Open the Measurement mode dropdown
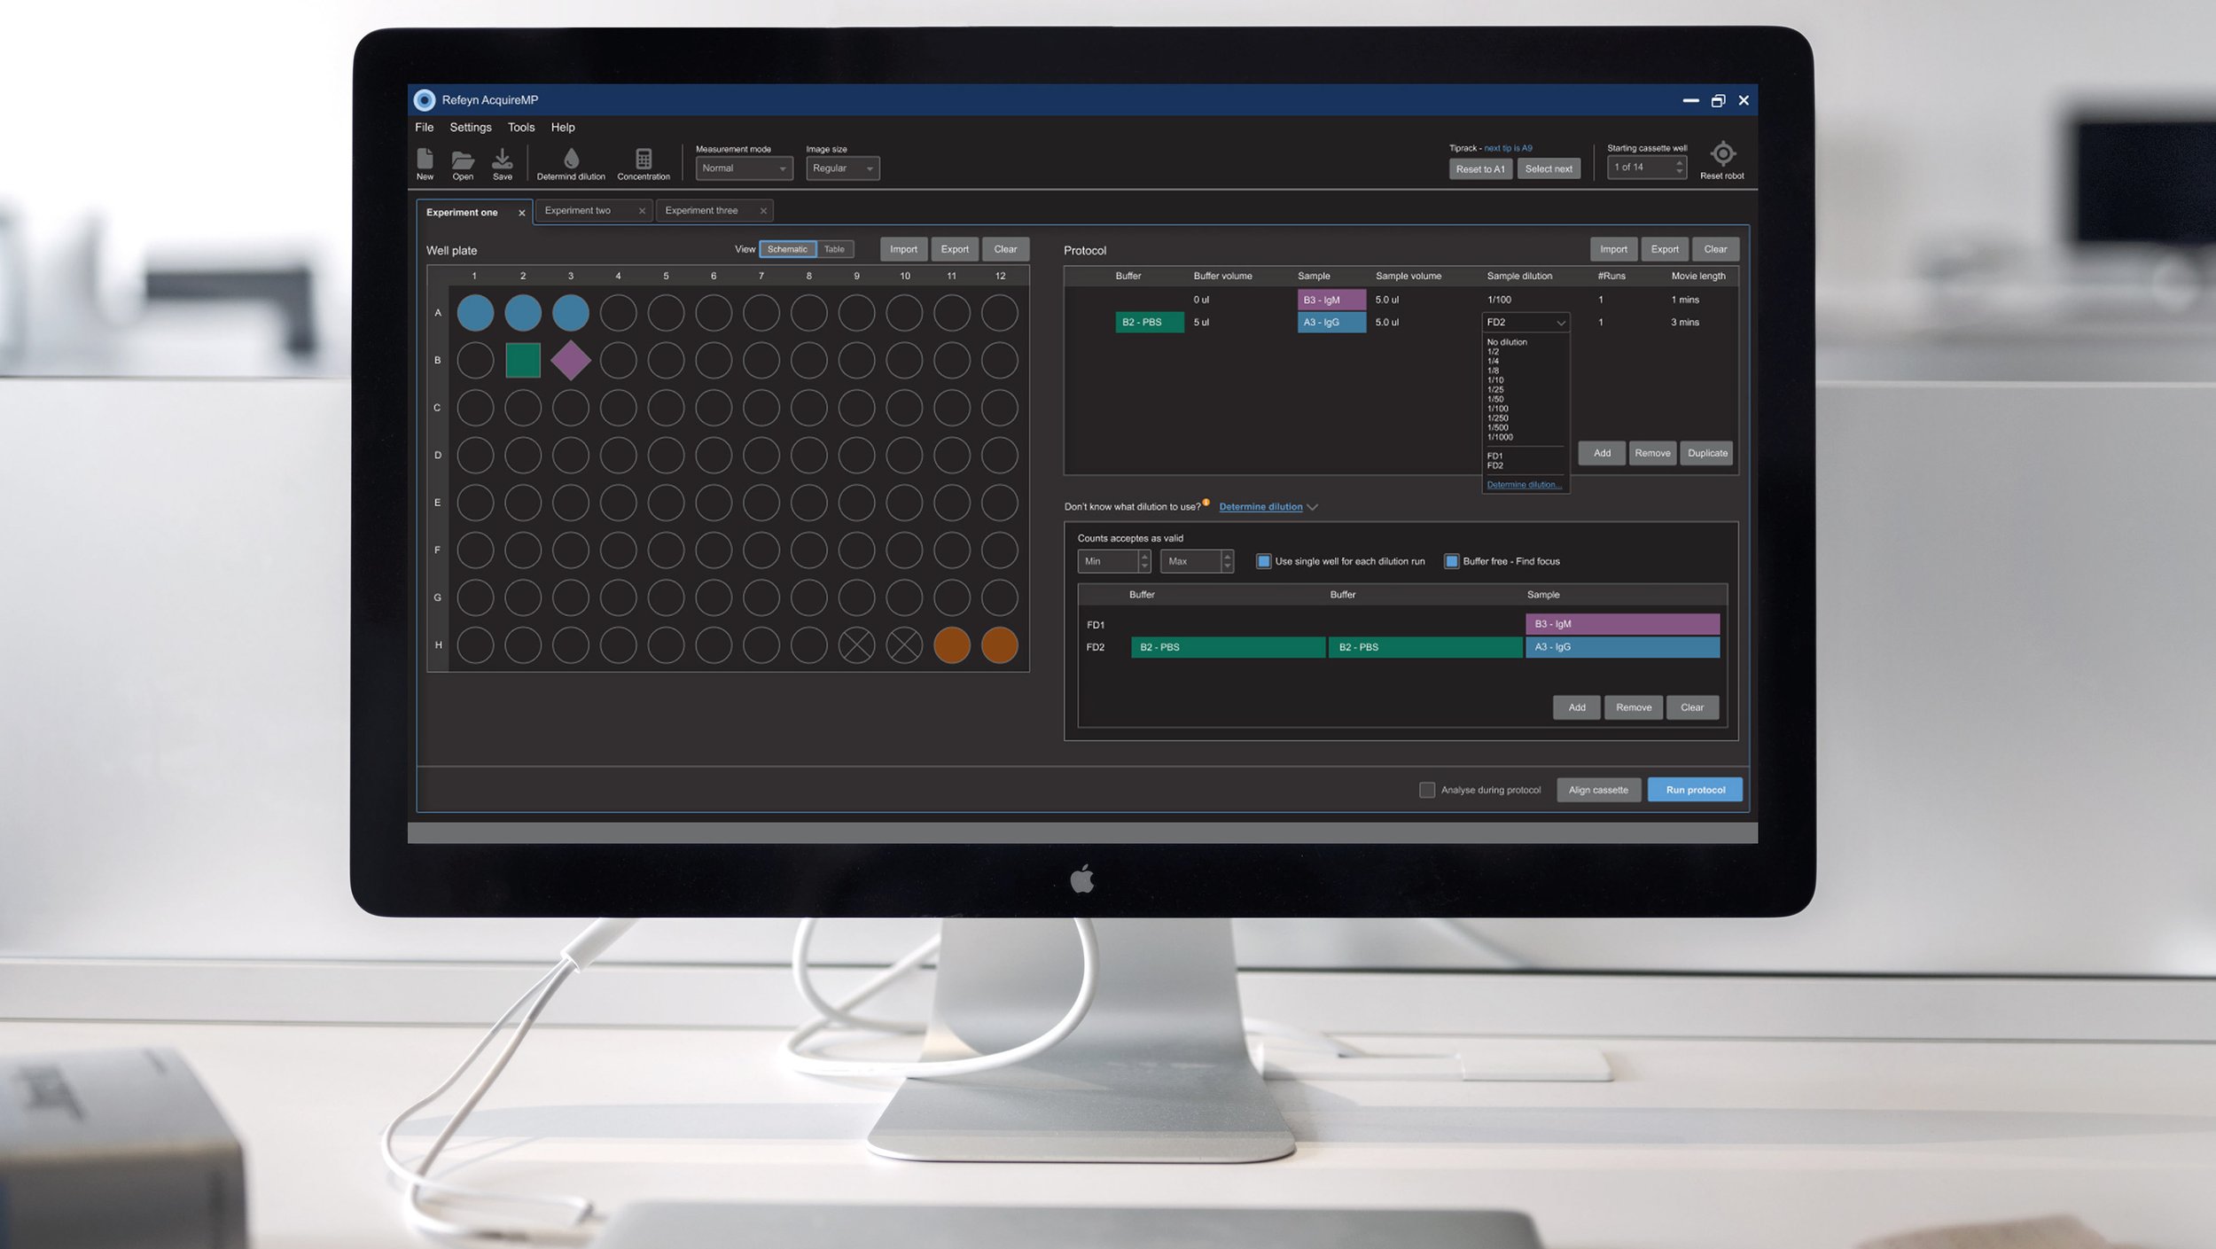 [743, 168]
